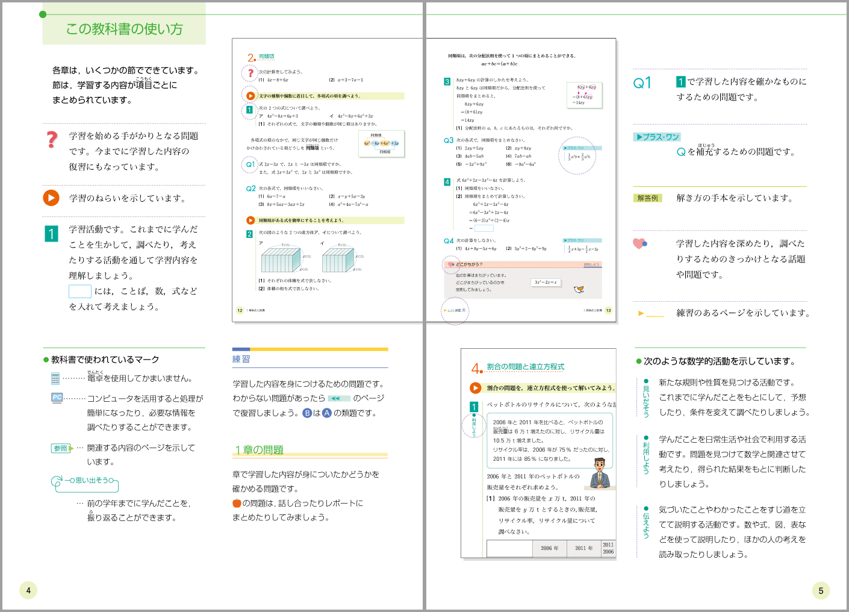
Task: Click the heading この教科書の使い方
Action: tap(124, 29)
